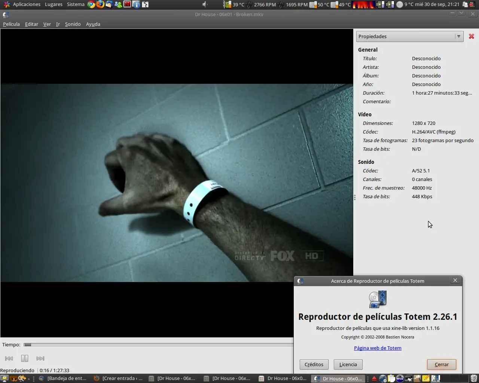Open the Totem window menu icon

[5, 15]
